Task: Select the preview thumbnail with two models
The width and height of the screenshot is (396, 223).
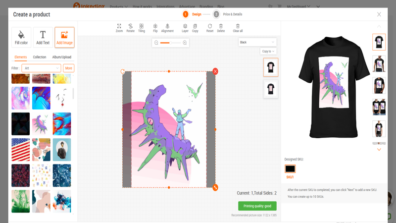Action: point(379,107)
